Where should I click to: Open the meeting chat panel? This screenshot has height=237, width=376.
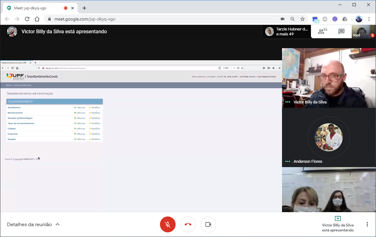(x=341, y=31)
